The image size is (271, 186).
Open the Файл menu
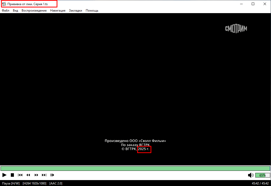[x=5, y=11]
